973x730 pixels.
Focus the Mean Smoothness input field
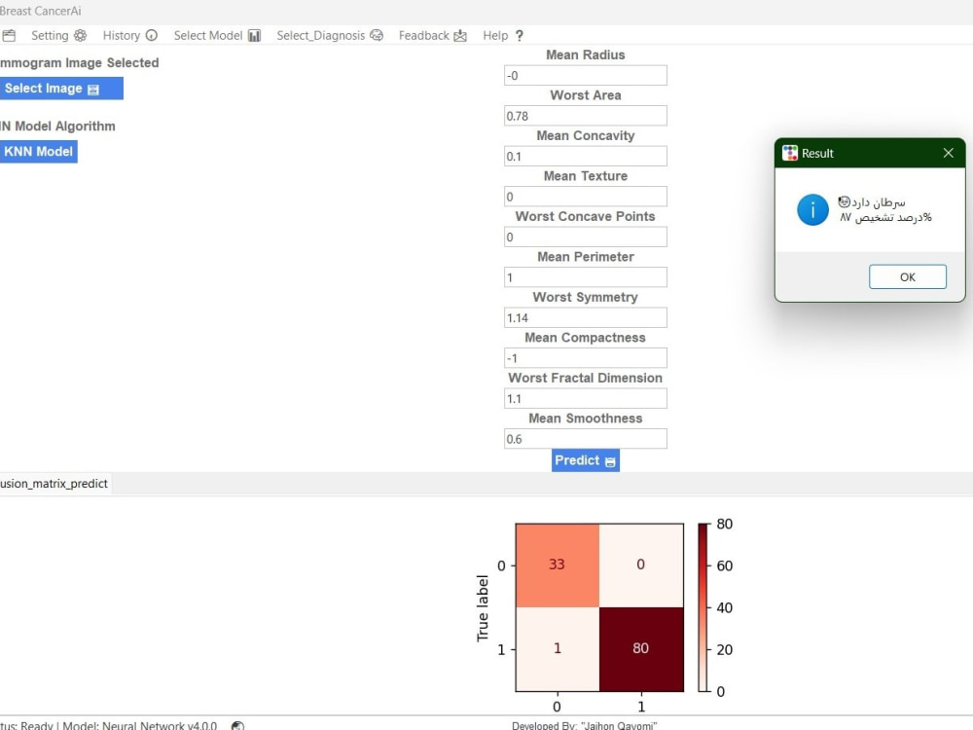click(585, 438)
